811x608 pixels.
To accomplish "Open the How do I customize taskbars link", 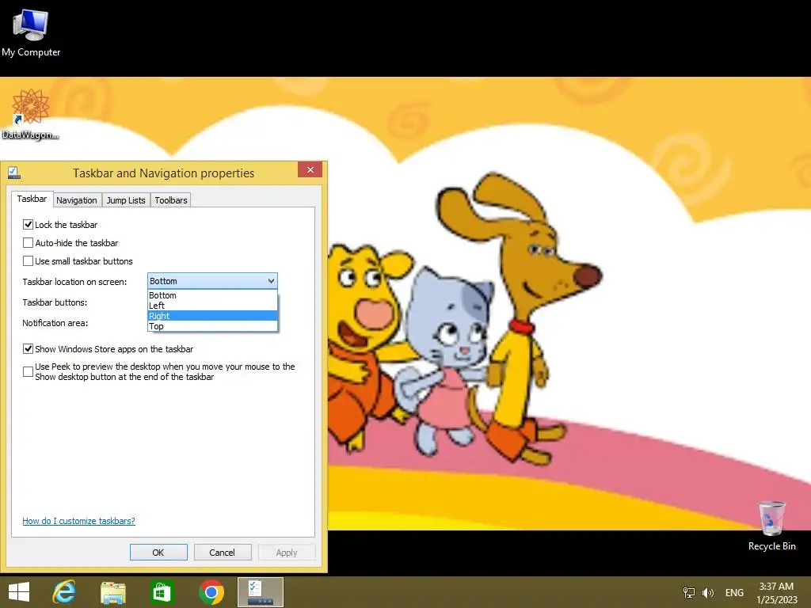I will click(x=78, y=521).
